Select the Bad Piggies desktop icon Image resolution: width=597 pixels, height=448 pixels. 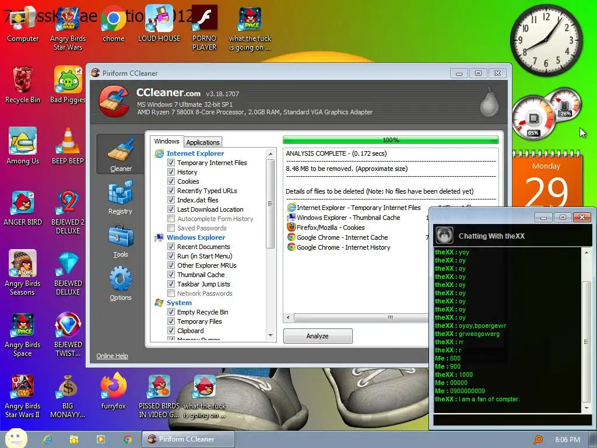(x=68, y=85)
